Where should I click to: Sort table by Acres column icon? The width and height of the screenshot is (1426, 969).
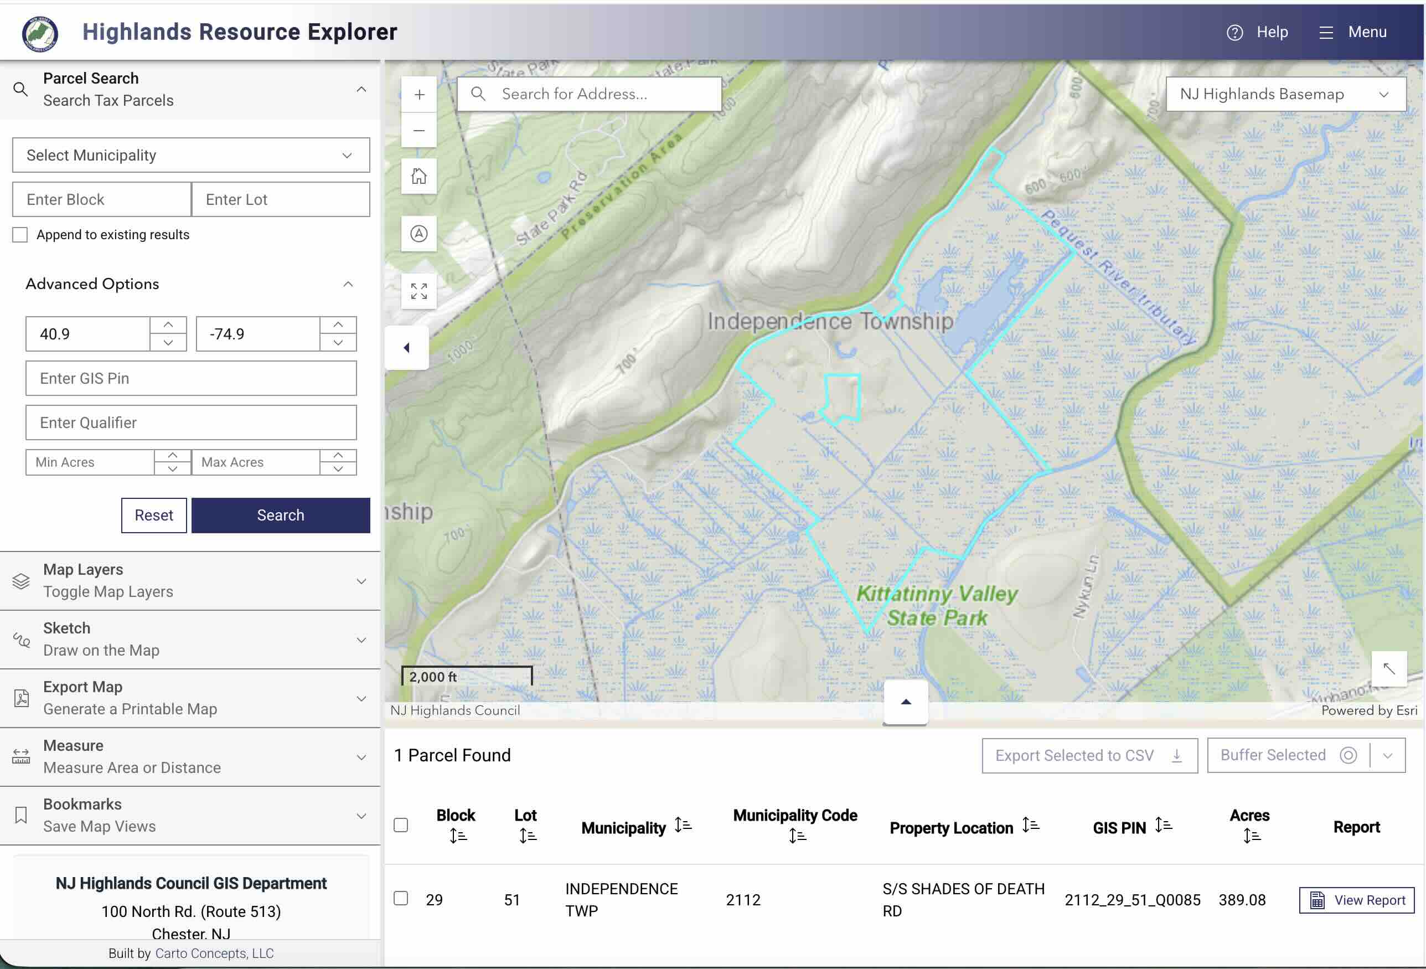coord(1251,836)
